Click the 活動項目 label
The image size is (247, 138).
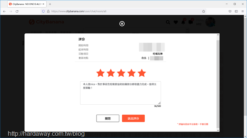coord(83,54)
